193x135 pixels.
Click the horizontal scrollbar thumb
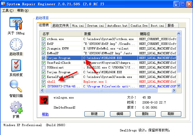click(101, 90)
